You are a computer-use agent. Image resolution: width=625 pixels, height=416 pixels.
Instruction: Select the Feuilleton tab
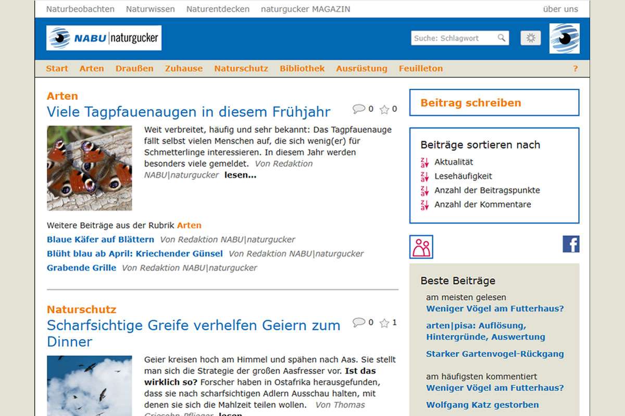[421, 69]
